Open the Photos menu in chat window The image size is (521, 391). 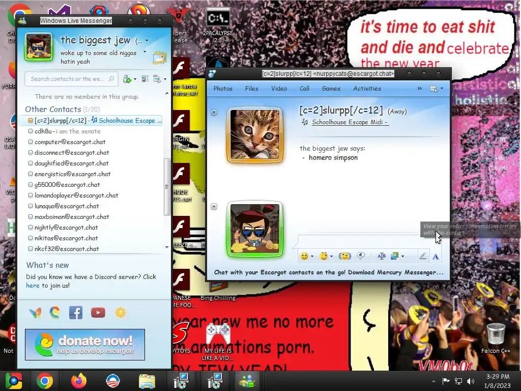pos(223,89)
